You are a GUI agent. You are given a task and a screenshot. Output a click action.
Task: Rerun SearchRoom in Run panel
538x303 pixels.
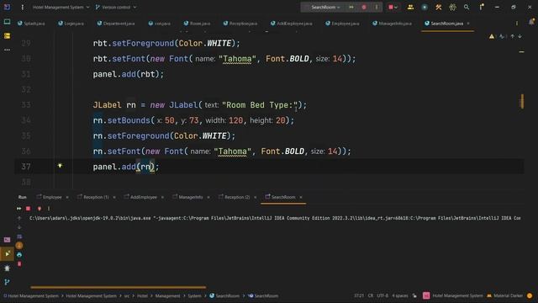18,209
